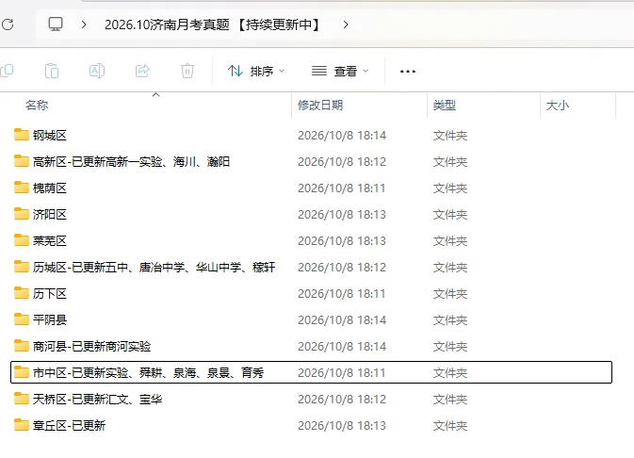This screenshot has width=634, height=458.
Task: Click the folder icon of 槐荫区
Action: [22, 187]
